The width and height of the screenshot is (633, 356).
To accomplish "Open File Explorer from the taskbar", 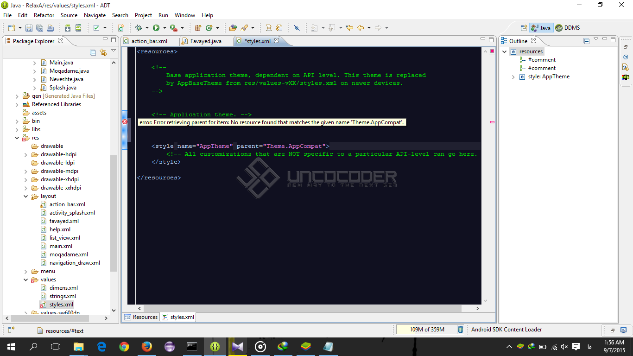I will pyautogui.click(x=78, y=346).
